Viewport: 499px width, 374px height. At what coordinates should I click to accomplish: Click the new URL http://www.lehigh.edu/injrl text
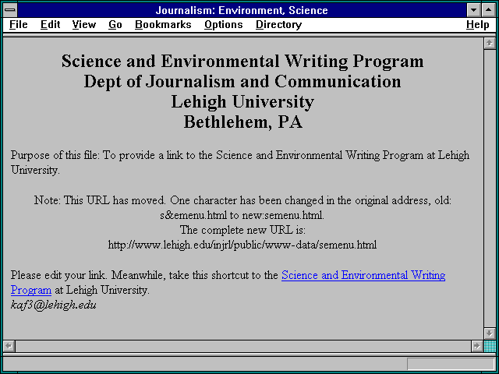[242, 245]
